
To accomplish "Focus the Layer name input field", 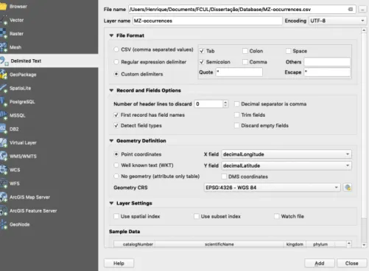I will tap(208, 21).
